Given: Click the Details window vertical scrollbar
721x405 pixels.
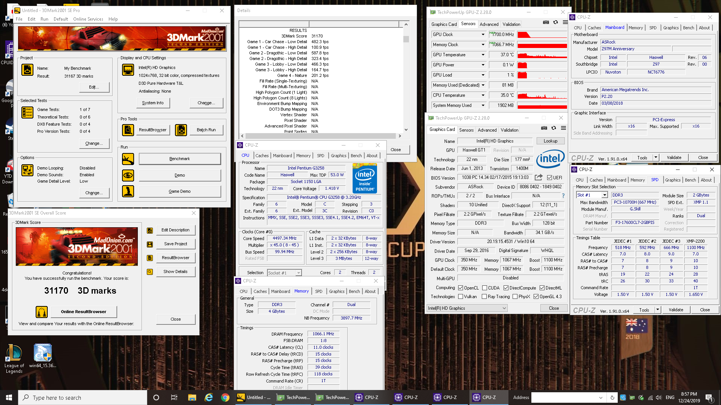Looking at the screenshot, I should (x=406, y=77).
